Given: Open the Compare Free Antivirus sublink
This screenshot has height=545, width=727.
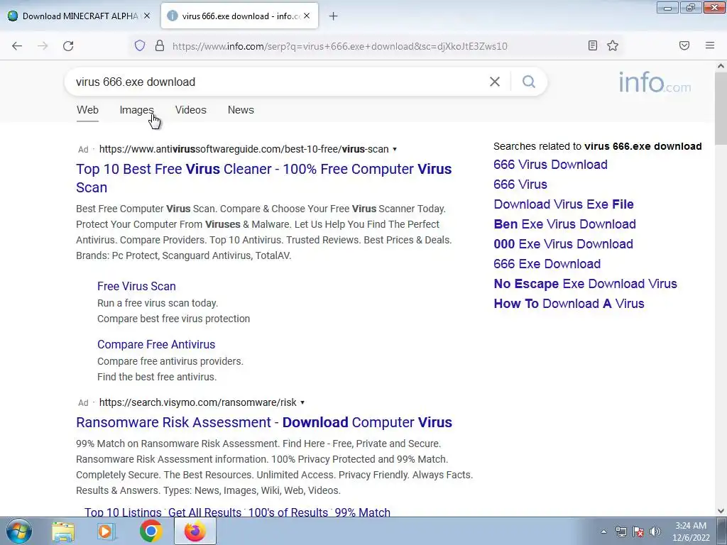Looking at the screenshot, I should [x=156, y=344].
